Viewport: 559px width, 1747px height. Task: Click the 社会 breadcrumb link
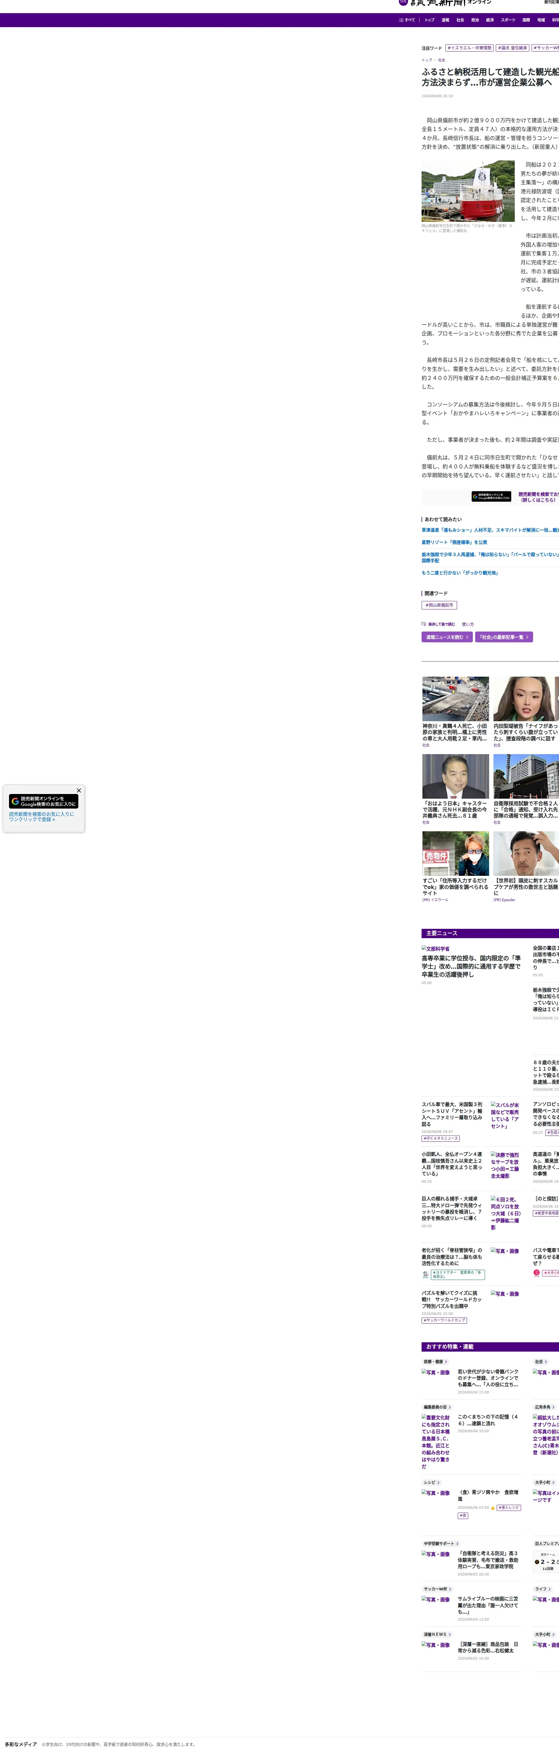coord(442,60)
